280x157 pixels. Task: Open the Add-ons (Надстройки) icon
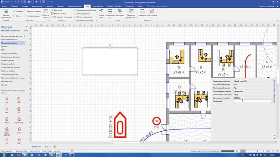pos(152,14)
